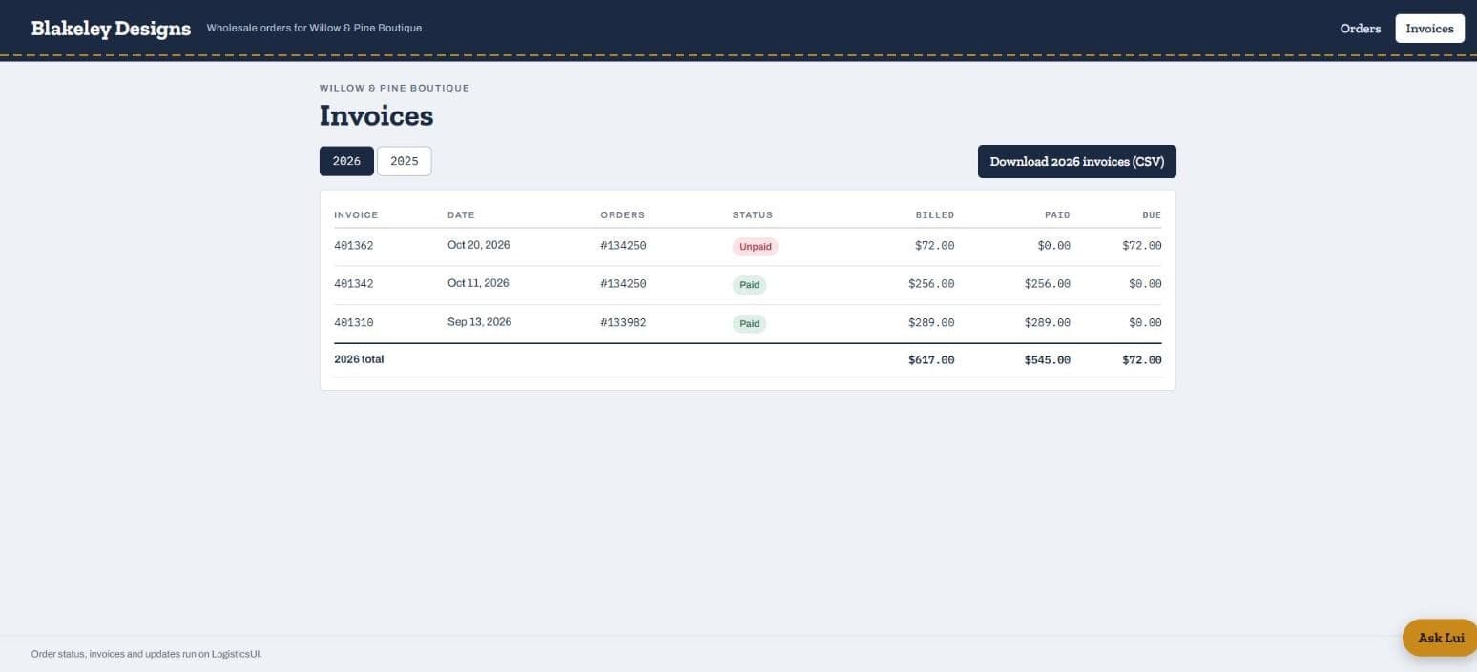Click the Sep 13, 2026 date

tap(479, 322)
